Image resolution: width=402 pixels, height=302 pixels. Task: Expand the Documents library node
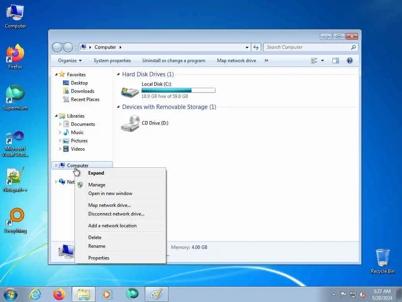(60, 124)
